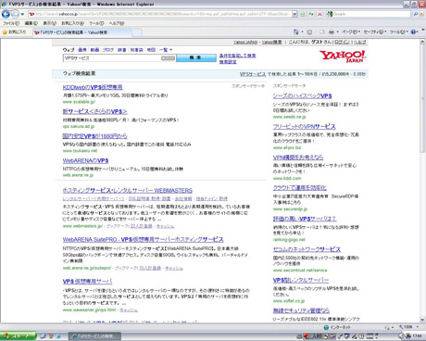Toggle the compatibility view icon
The image size is (426, 341).
(303, 14)
